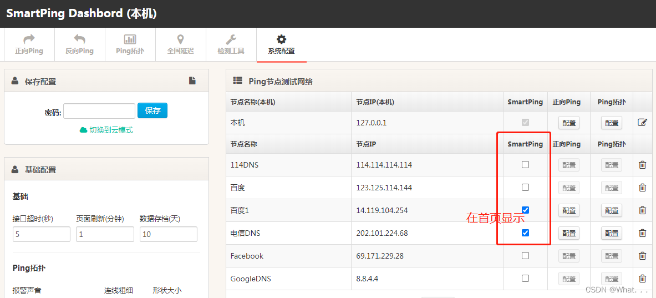Uncheck SmartPing checkbox for 百度1
The height and width of the screenshot is (298, 656).
(x=526, y=210)
